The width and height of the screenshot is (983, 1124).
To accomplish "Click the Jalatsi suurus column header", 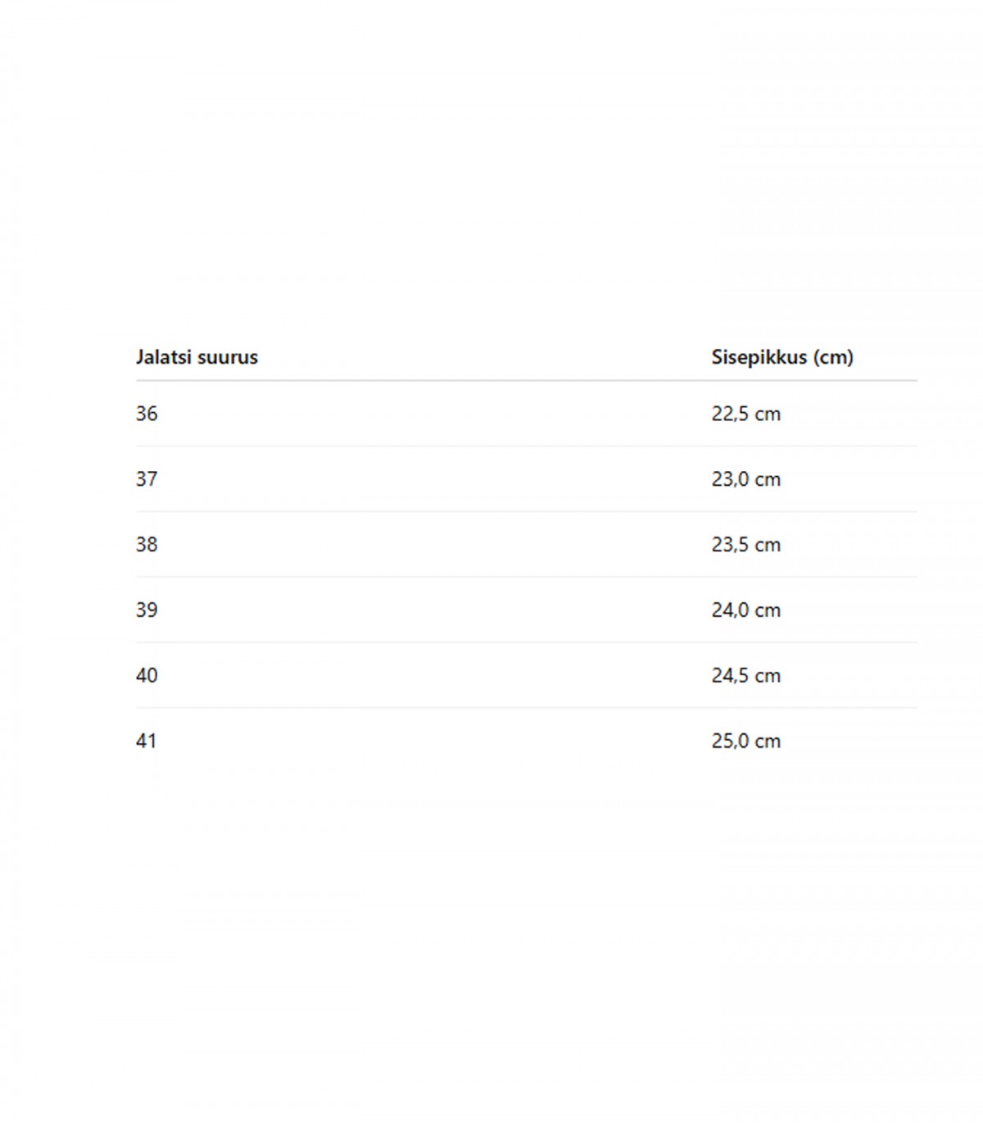I will click(x=197, y=357).
